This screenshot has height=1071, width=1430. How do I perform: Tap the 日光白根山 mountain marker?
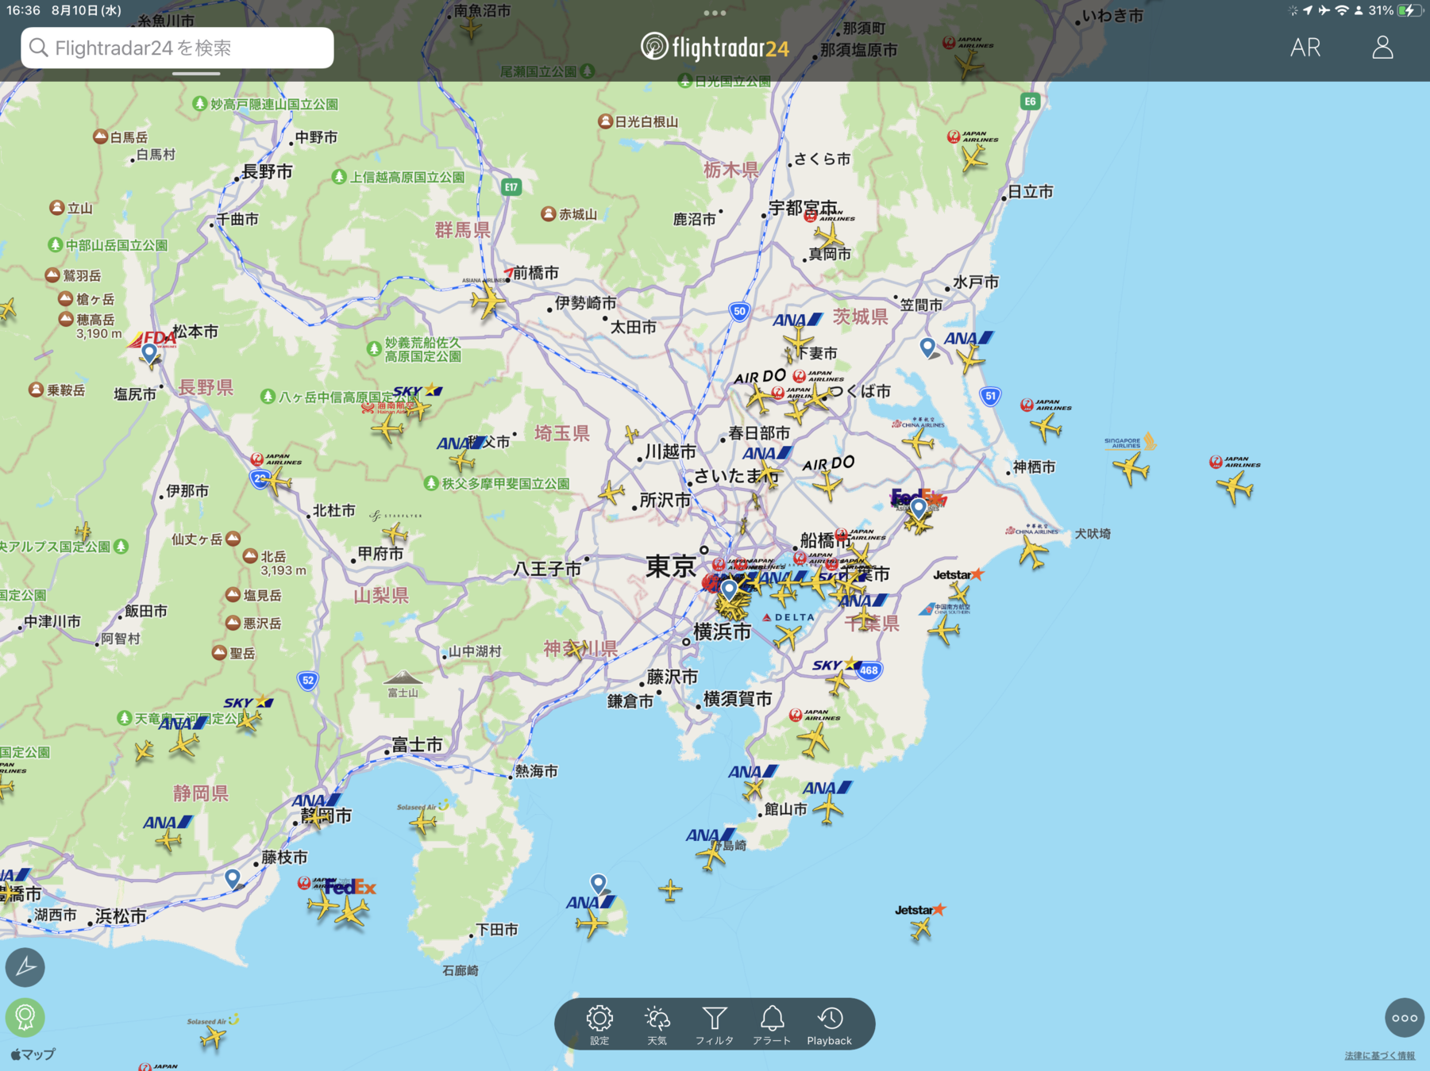click(x=605, y=121)
